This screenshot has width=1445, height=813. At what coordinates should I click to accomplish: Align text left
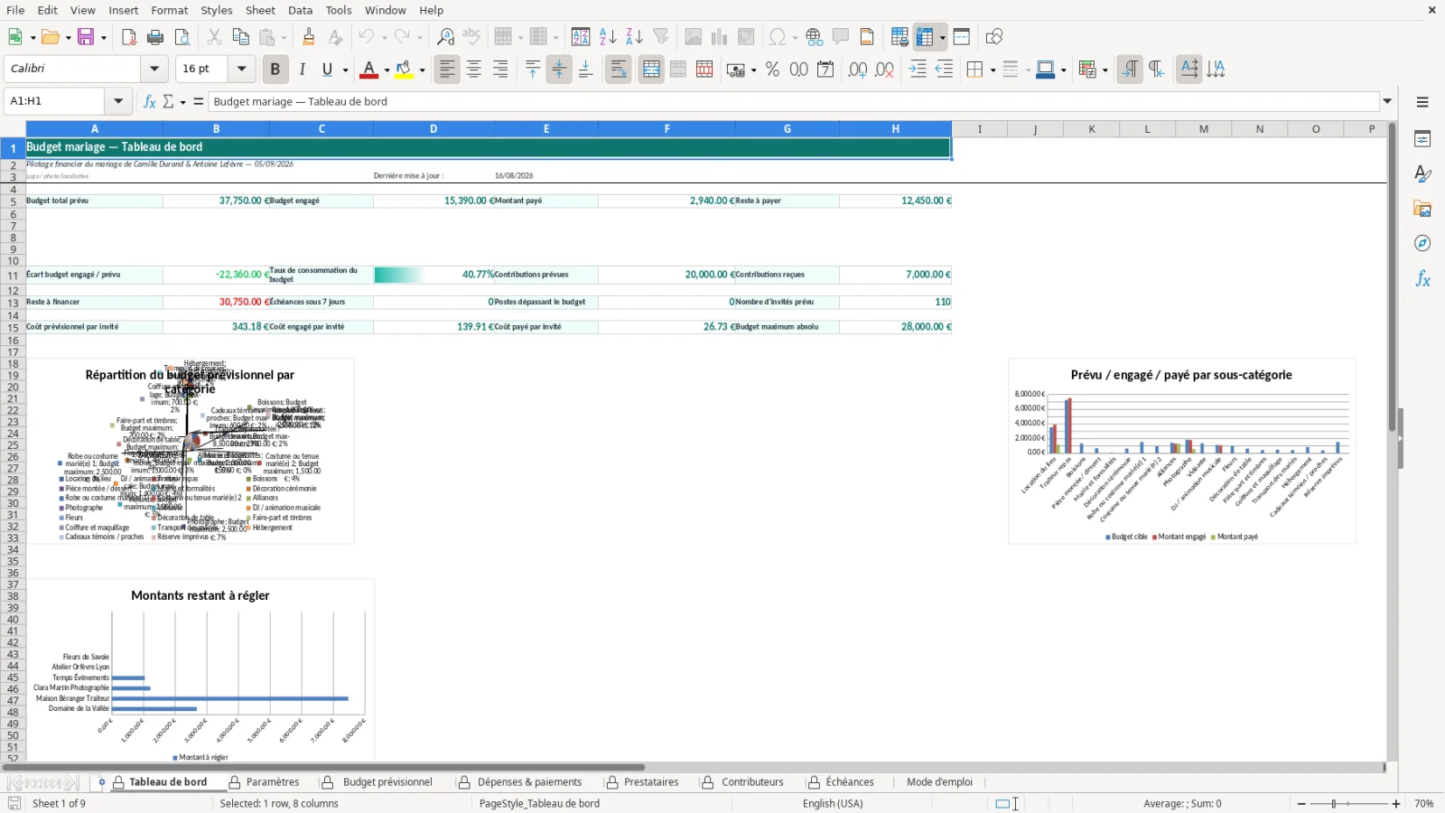pos(447,70)
